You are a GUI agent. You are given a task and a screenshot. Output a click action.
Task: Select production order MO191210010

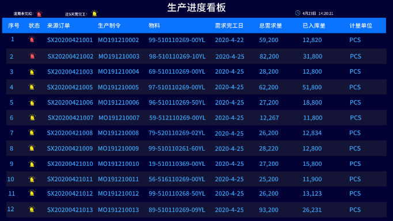point(119,164)
